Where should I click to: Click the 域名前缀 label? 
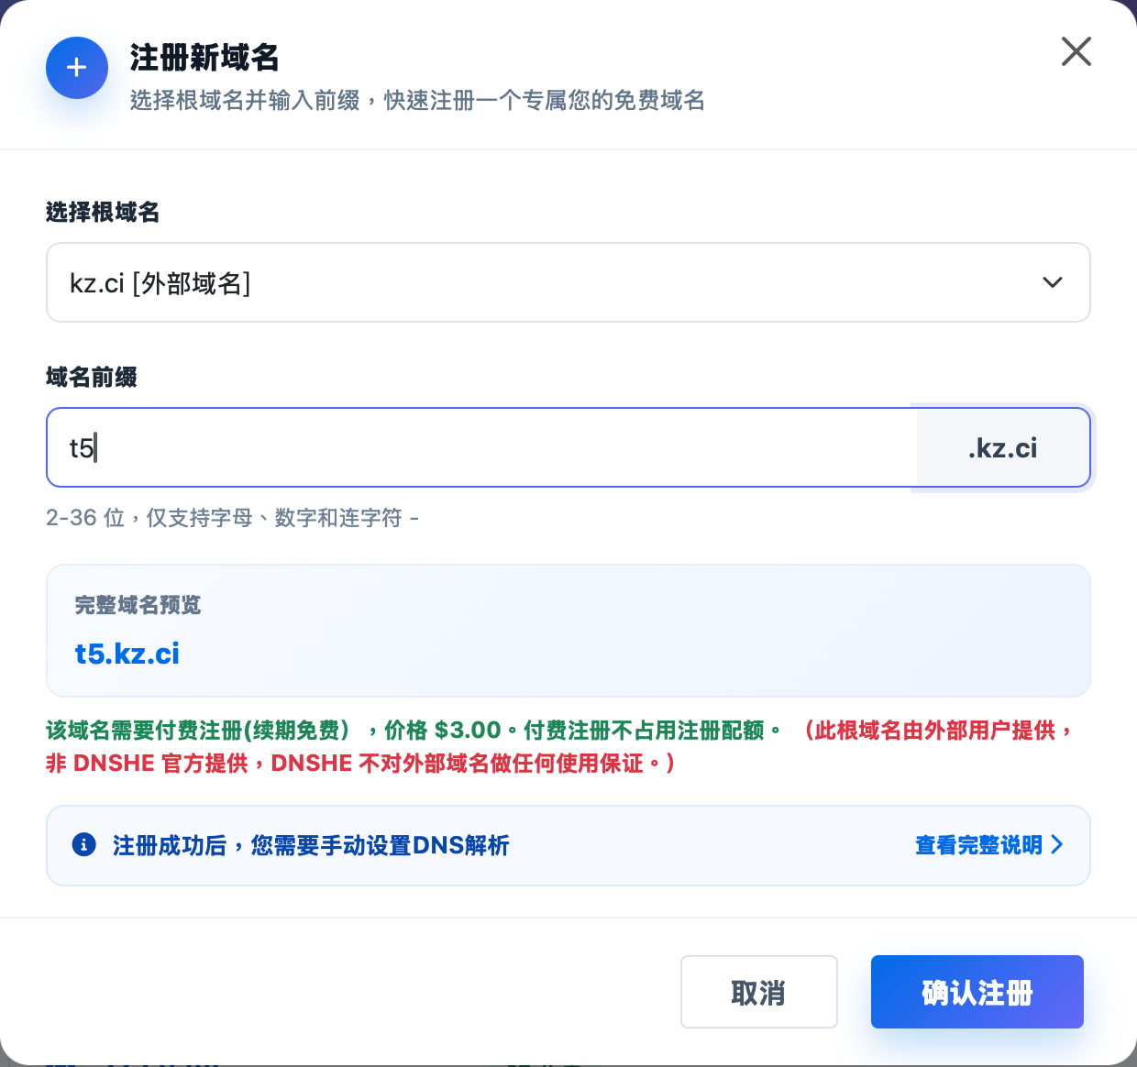92,378
